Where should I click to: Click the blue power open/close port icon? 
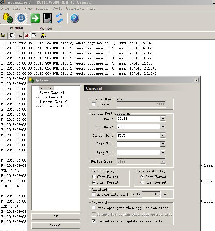click(21, 18)
